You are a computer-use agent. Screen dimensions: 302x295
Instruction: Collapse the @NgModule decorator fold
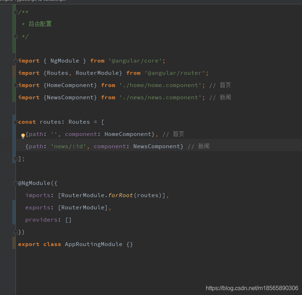coord(15,183)
